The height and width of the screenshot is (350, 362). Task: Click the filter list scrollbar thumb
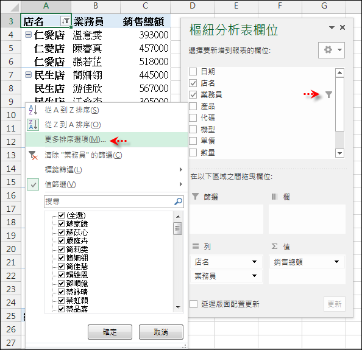point(177,228)
